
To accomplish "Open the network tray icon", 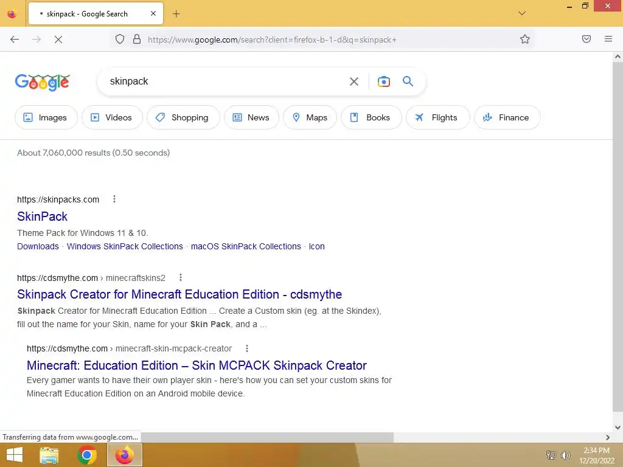I will coord(551,455).
